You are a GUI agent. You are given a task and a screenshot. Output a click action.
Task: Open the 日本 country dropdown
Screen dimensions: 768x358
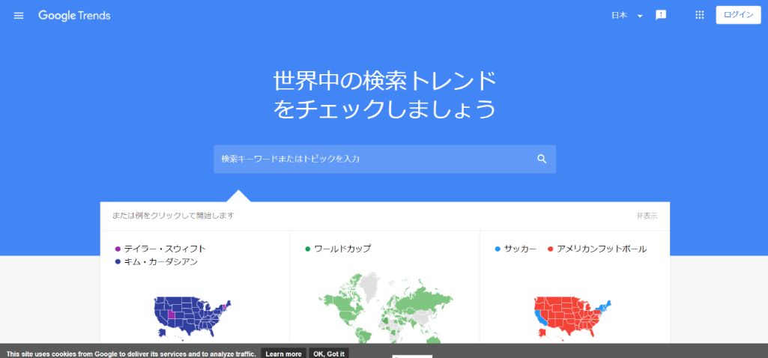(x=627, y=16)
